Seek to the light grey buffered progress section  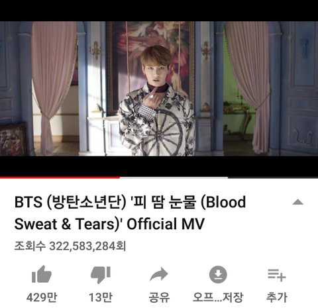click(x=174, y=178)
